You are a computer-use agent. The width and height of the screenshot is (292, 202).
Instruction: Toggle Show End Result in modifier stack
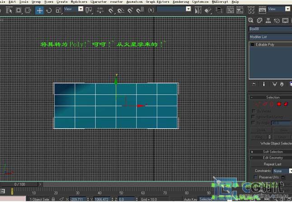click(x=264, y=84)
